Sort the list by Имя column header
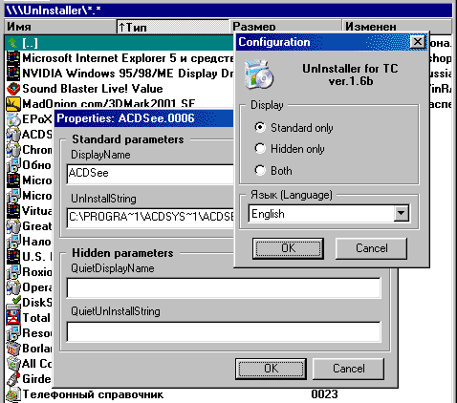The width and height of the screenshot is (457, 403). coord(60,27)
